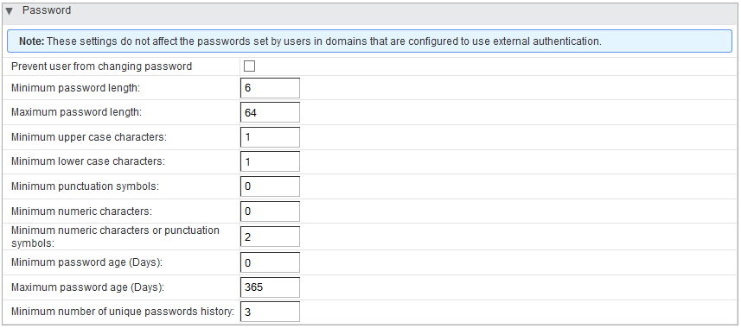741x328 pixels.
Task: Click the Minimum punctuation symbols label text
Action: (x=85, y=186)
